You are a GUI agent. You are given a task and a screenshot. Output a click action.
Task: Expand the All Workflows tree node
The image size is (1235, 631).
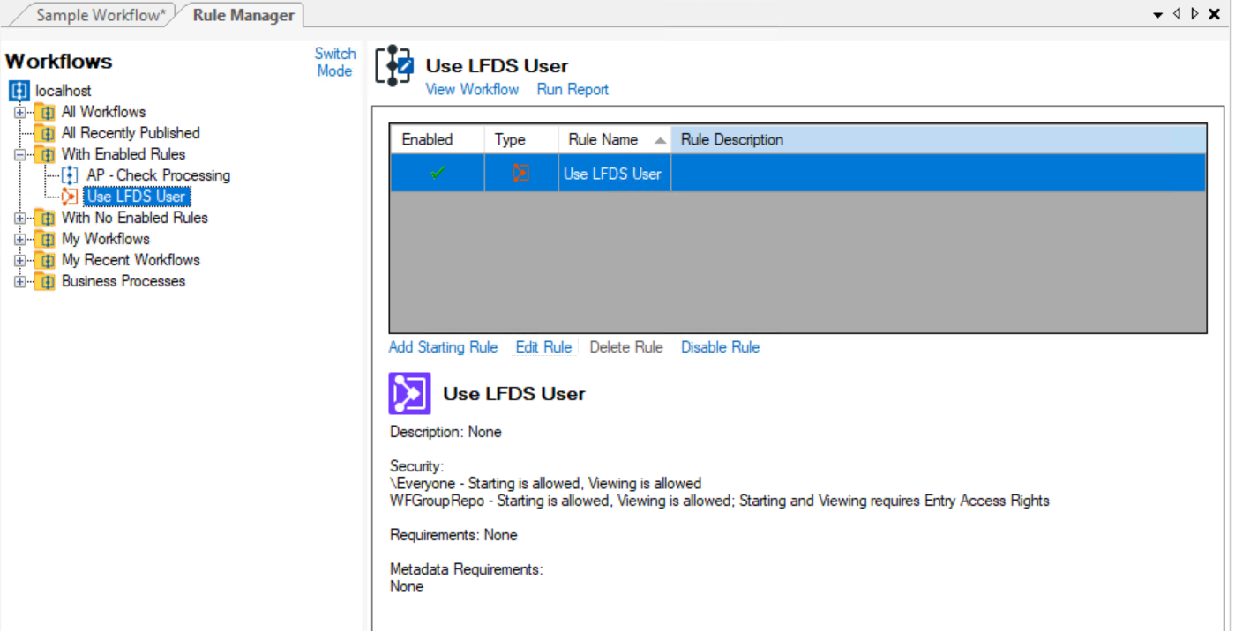coord(19,112)
